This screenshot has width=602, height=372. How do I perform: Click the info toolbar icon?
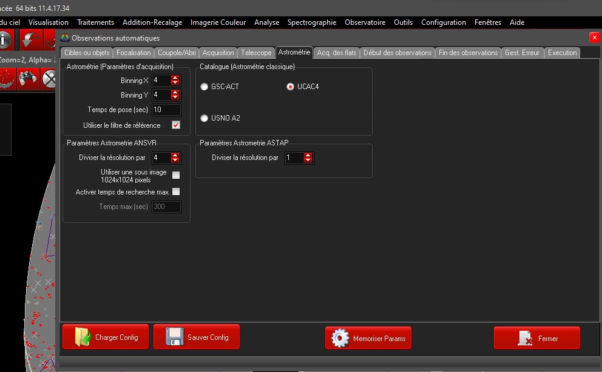5,41
